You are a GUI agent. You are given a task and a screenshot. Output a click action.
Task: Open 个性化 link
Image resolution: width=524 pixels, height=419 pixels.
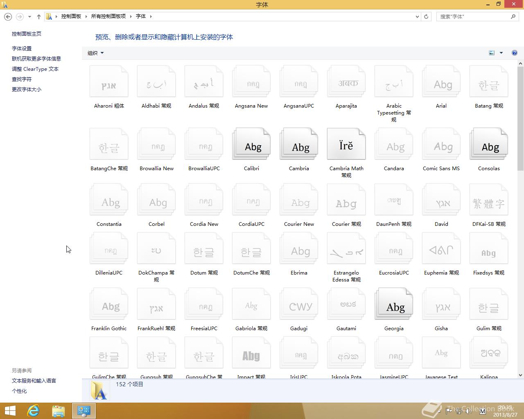coord(19,391)
